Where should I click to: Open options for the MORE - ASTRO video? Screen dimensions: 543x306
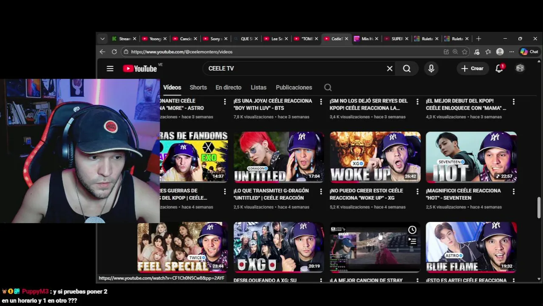225,102
